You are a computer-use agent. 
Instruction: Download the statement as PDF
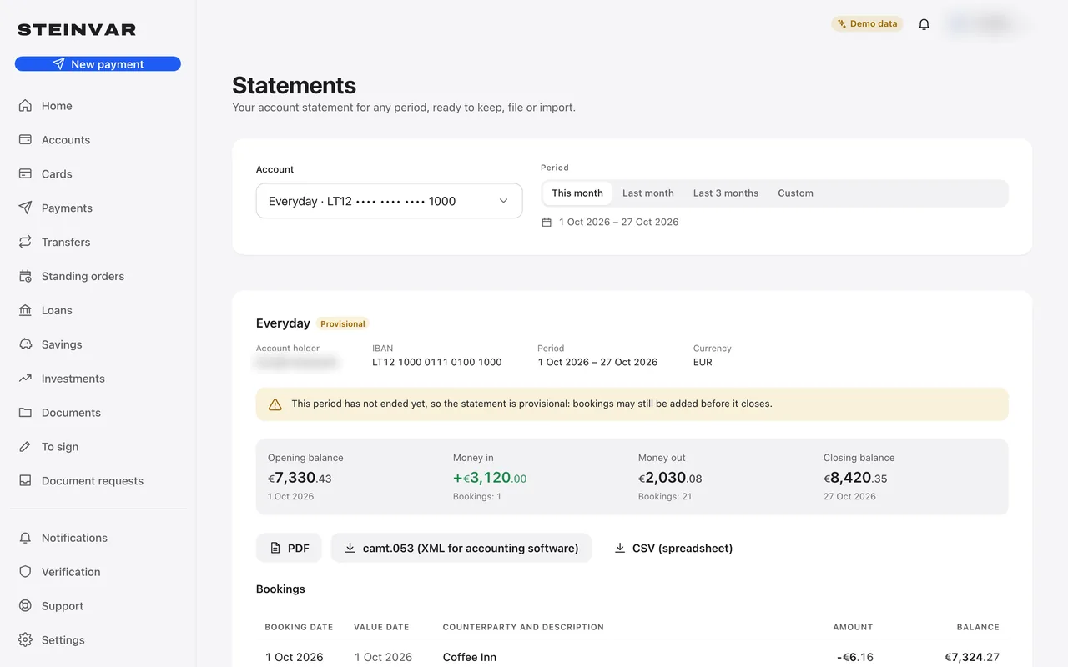pos(289,548)
